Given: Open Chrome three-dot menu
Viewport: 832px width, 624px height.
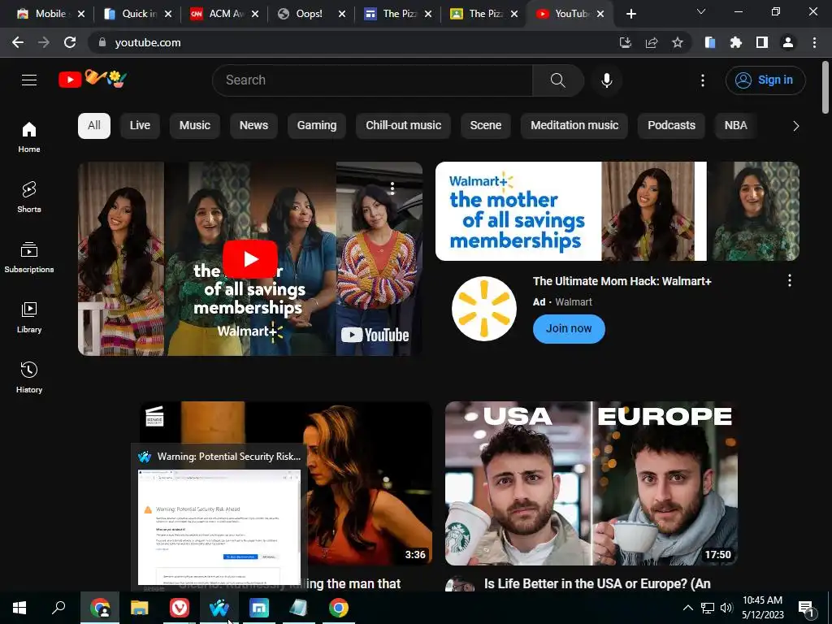Looking at the screenshot, I should [x=814, y=42].
